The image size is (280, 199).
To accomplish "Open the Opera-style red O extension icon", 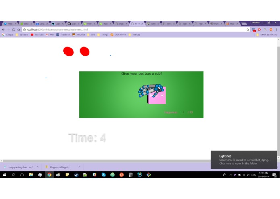I will (x=259, y=29).
